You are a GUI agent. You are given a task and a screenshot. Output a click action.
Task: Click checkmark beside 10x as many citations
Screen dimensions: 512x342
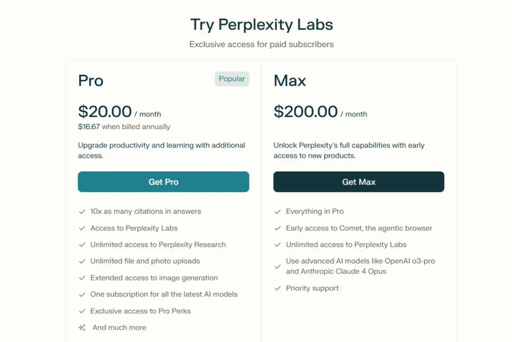pos(82,212)
